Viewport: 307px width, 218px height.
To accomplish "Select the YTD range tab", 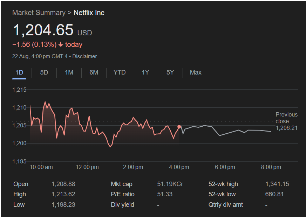I will [x=120, y=72].
